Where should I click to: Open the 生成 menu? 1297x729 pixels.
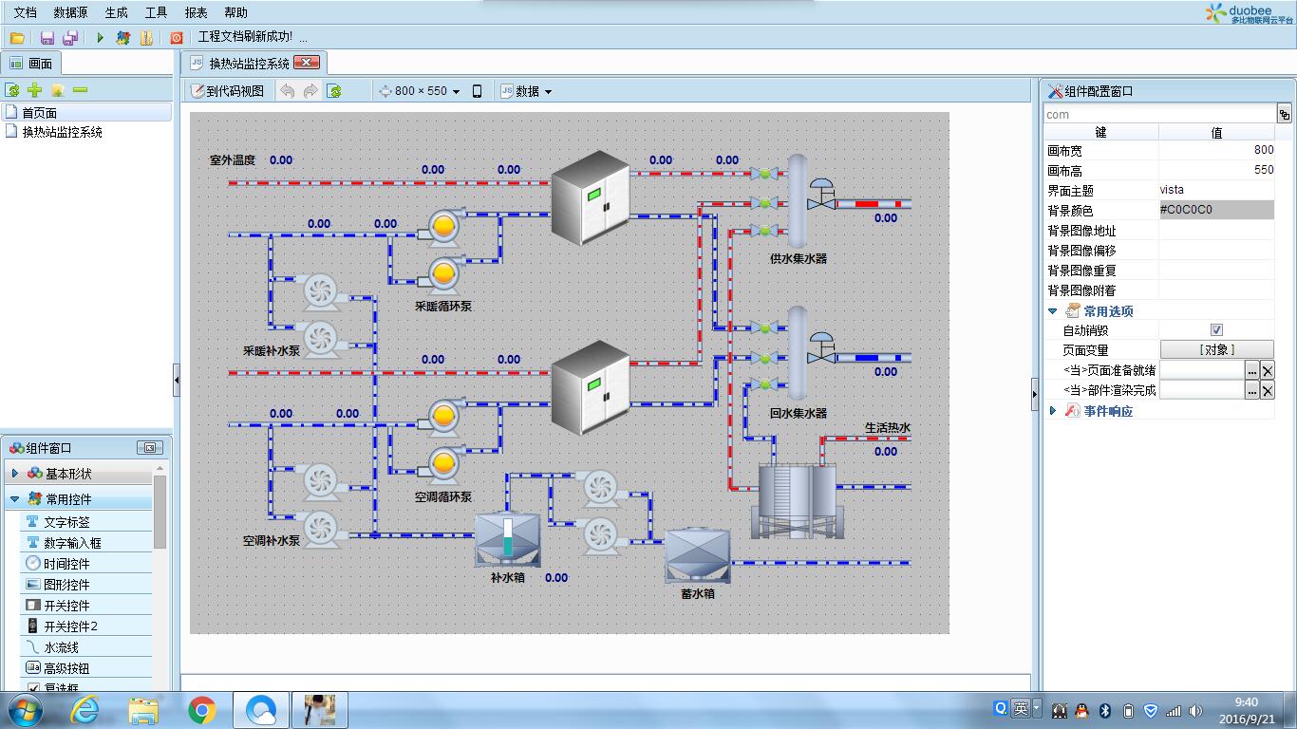point(116,12)
